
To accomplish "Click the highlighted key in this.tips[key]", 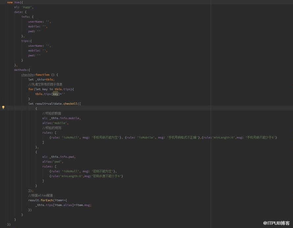I will point(55,94).
